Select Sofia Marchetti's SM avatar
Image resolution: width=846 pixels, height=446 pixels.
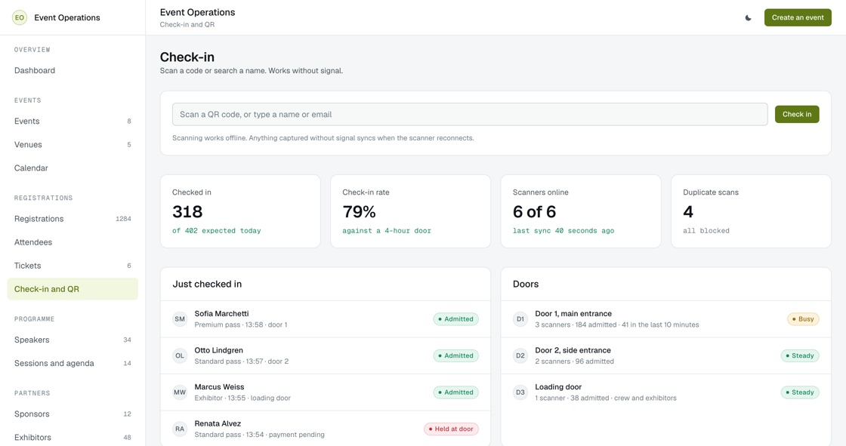(180, 319)
